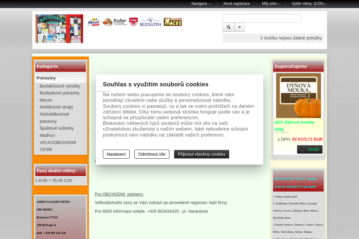
Task: Click the Koupit button
Action: click(310, 149)
